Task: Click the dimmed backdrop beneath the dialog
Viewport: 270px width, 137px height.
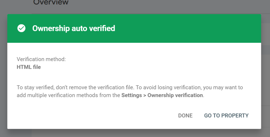Action: 132,133
